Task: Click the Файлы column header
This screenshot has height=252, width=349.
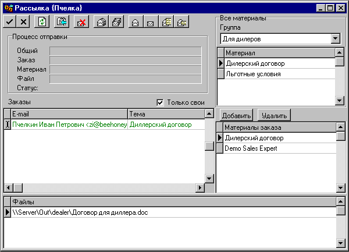Action: pyautogui.click(x=173, y=202)
